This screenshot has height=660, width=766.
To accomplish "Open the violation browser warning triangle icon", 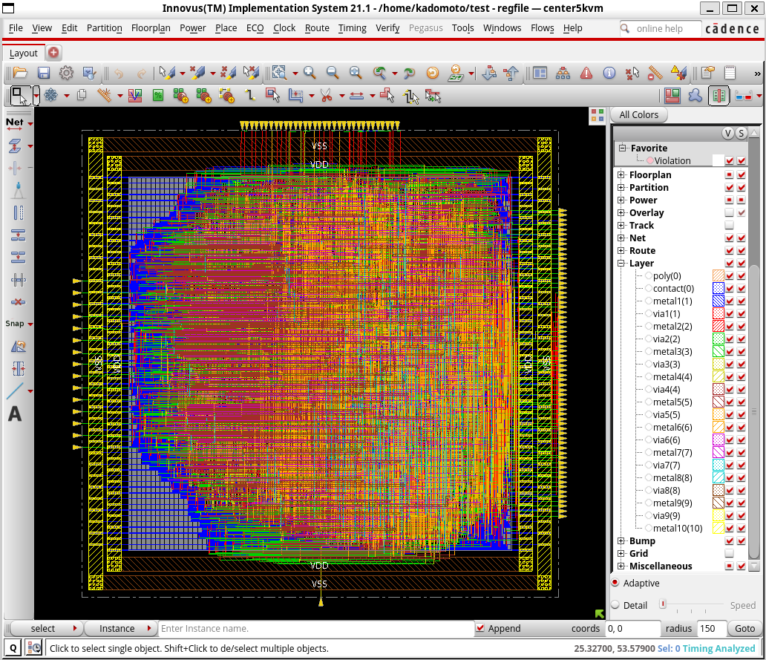I will tap(586, 73).
